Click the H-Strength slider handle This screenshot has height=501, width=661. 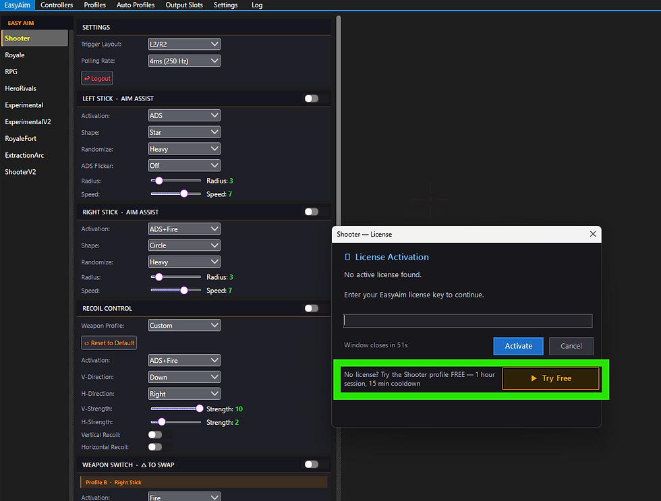click(161, 422)
